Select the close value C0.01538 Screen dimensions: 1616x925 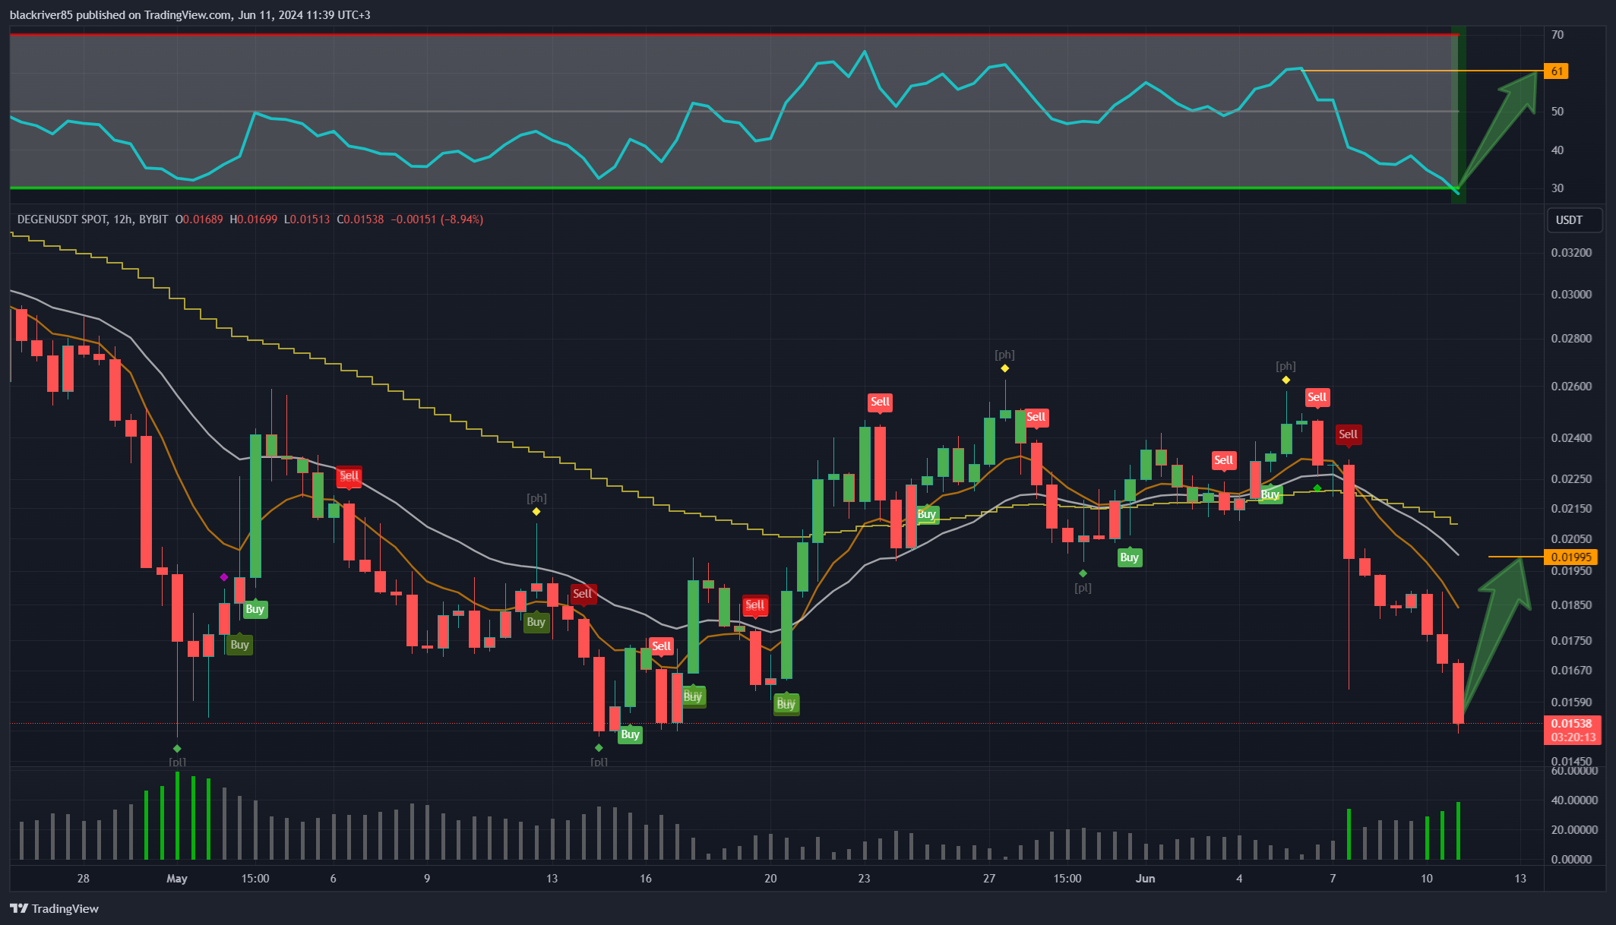tap(360, 219)
